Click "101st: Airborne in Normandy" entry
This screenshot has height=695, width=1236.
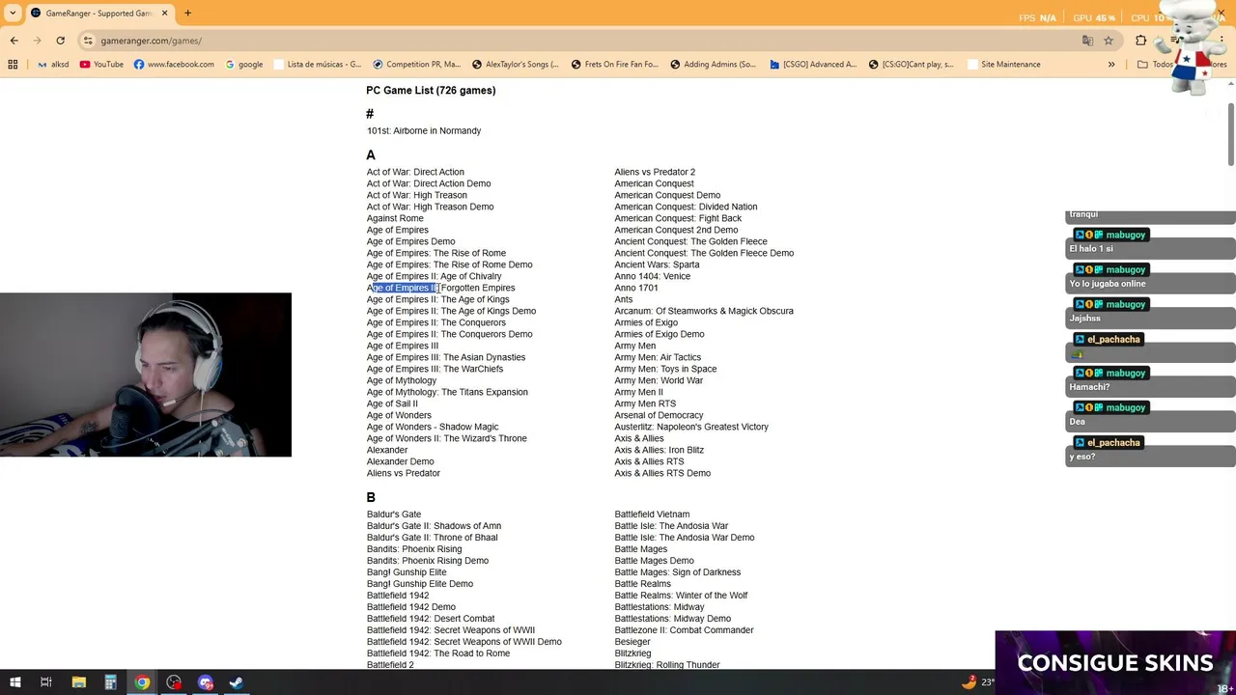point(424,130)
